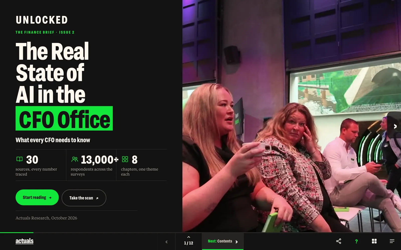Open help via the green question mark

[x=356, y=241]
